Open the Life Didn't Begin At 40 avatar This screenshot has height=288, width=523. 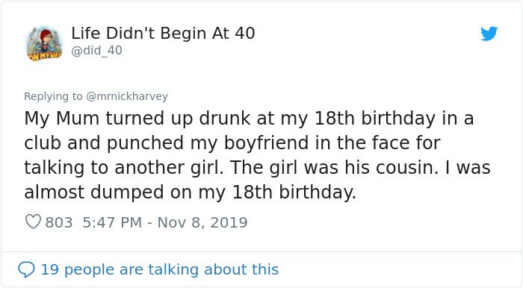tap(44, 43)
